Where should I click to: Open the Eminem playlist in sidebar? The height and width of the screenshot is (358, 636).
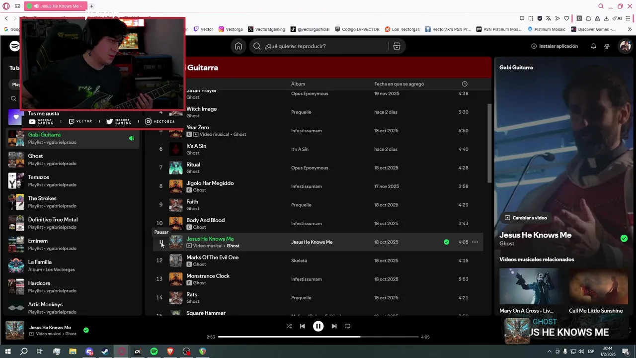tap(73, 245)
